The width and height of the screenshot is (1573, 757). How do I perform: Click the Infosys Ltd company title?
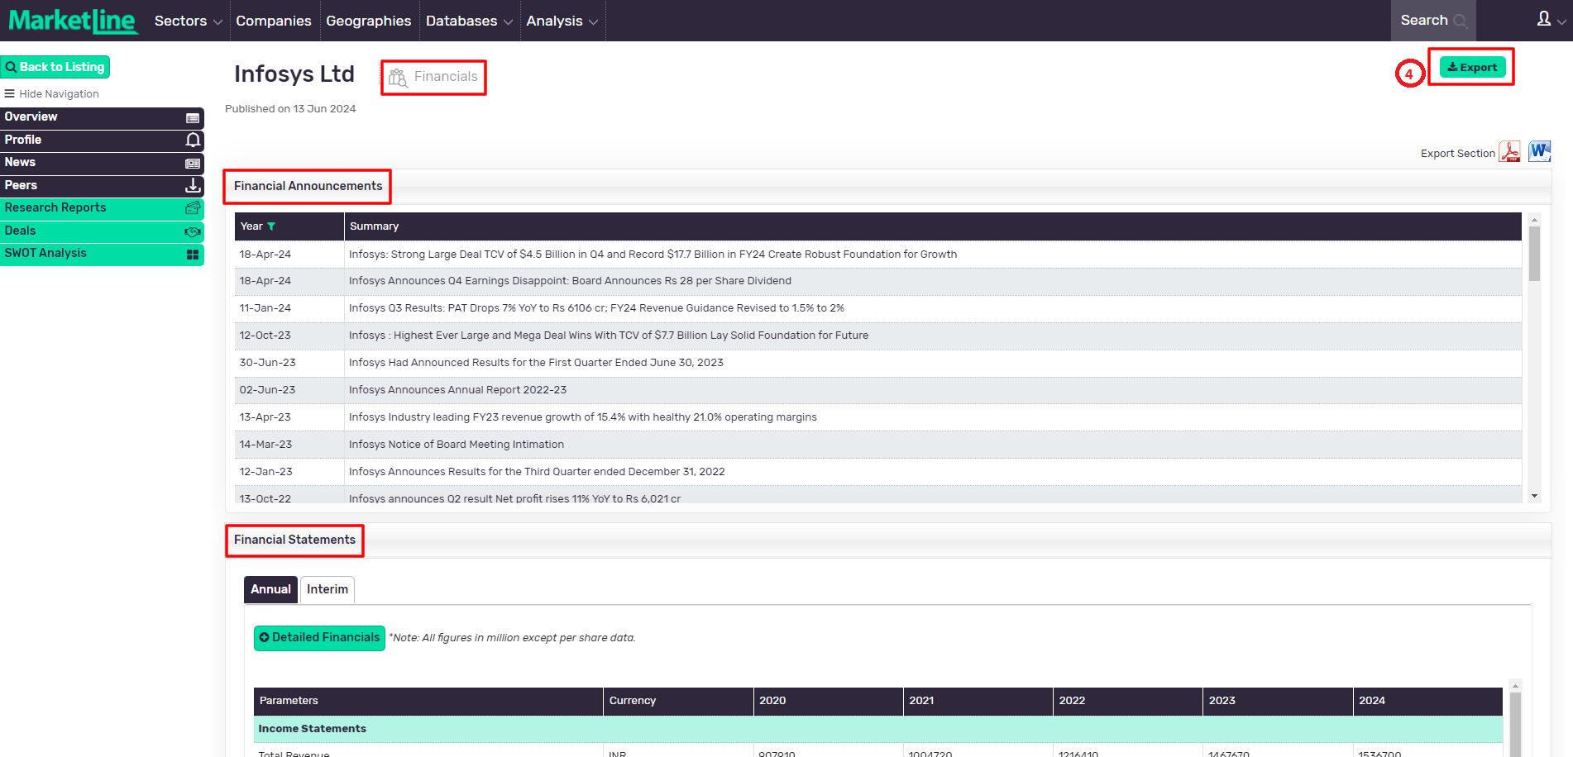(x=294, y=74)
